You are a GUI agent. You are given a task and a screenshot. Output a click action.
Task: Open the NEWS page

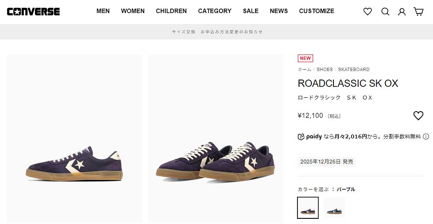pyautogui.click(x=279, y=11)
